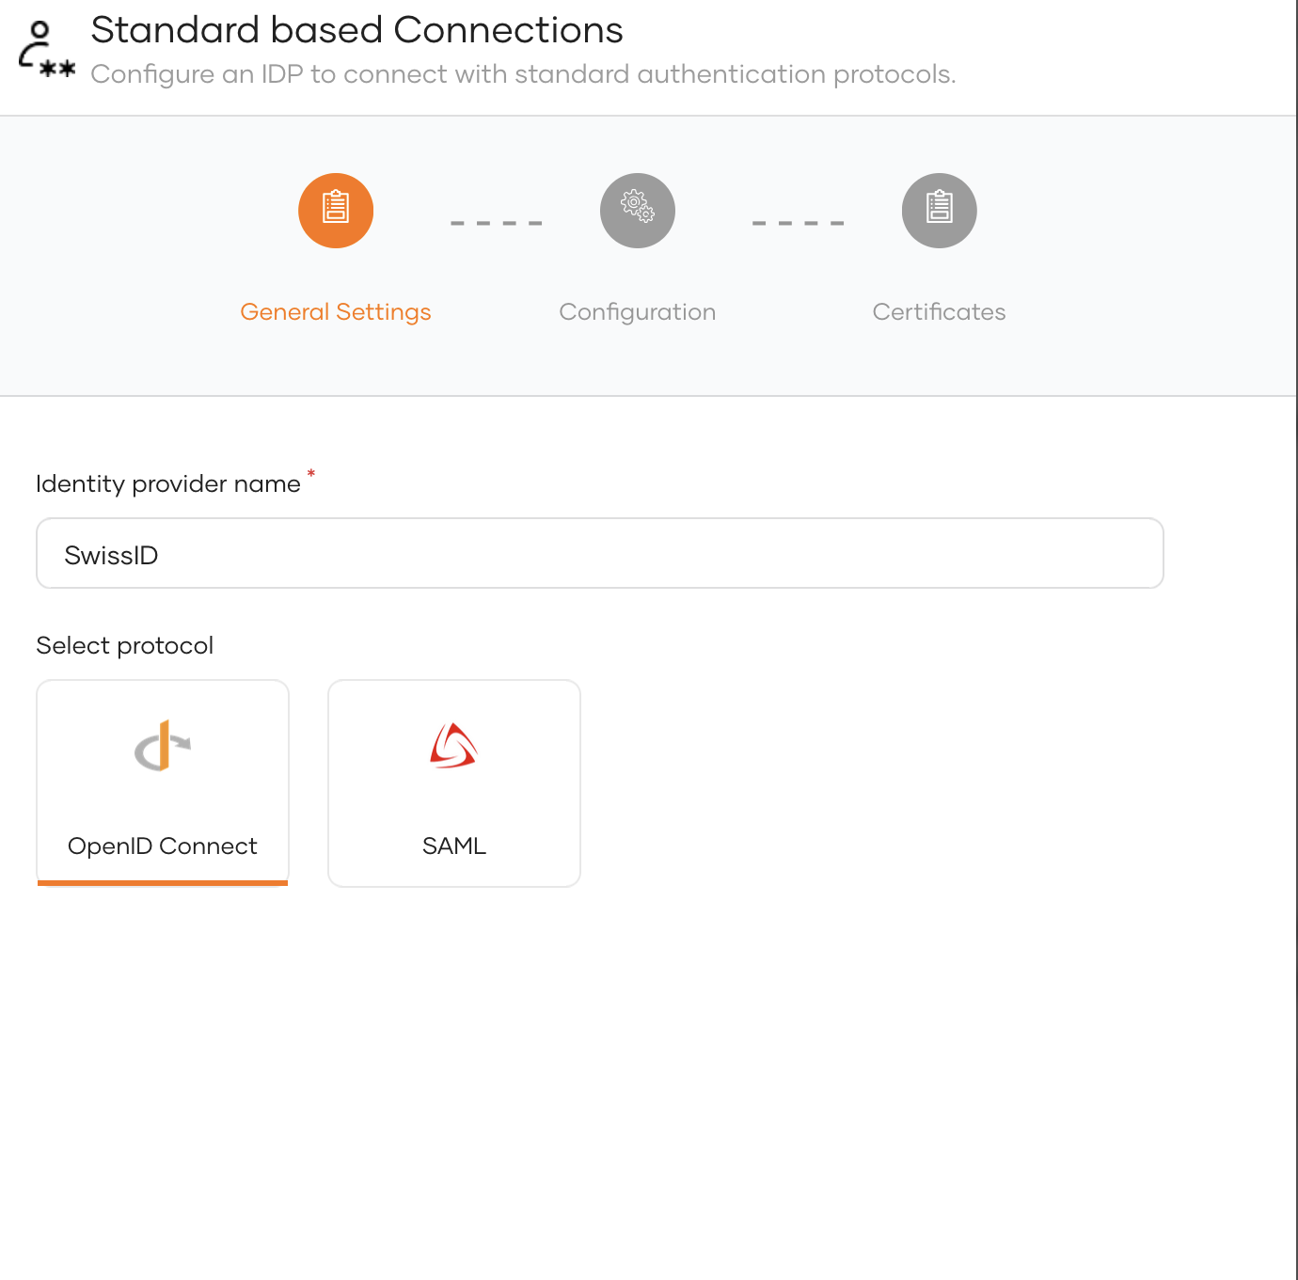The width and height of the screenshot is (1298, 1280).
Task: Click the Certificates step circle icon
Action: pos(939,211)
